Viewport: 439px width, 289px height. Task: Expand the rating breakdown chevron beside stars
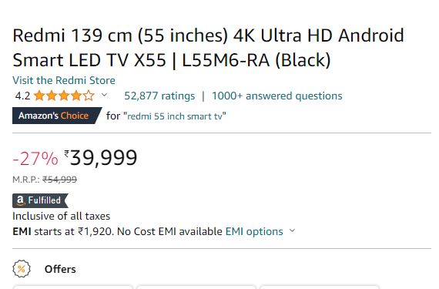(x=104, y=95)
